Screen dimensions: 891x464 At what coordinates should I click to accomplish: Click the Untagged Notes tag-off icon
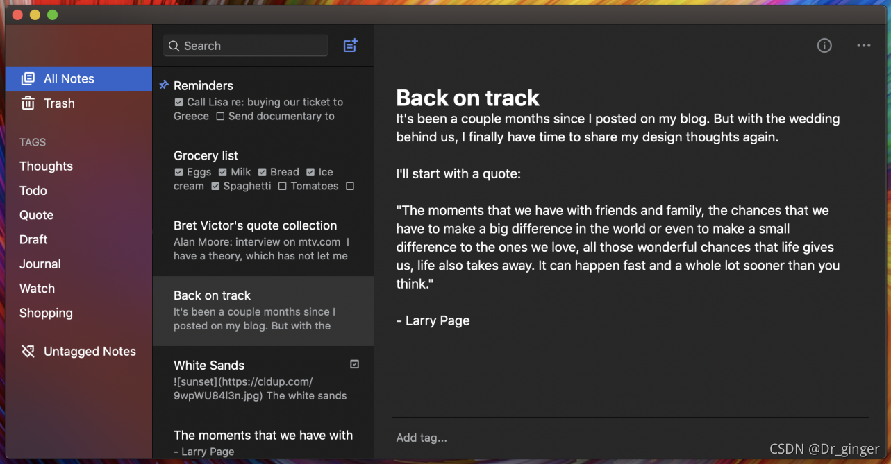(x=28, y=352)
